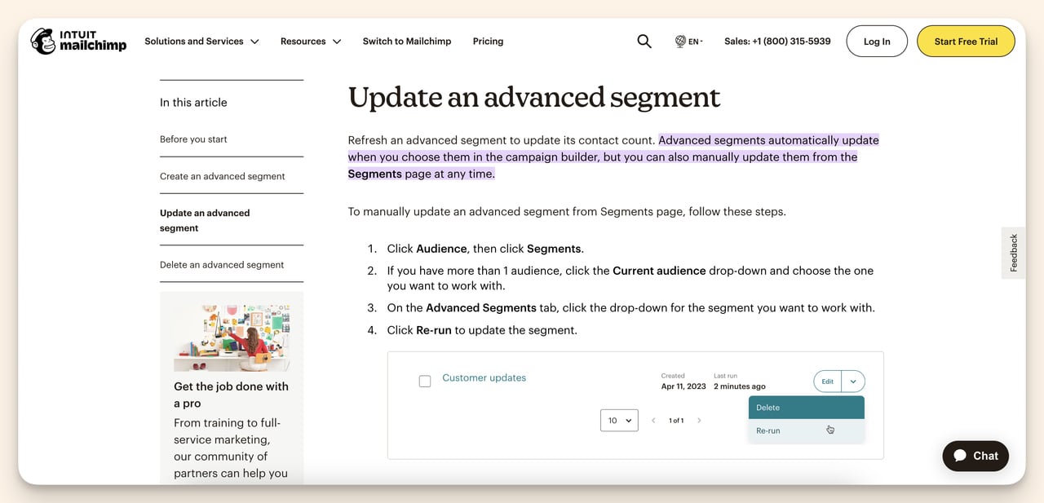
Task: Click the globe language icon
Action: 680,42
